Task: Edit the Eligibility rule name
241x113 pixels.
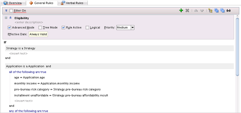Action: pyautogui.click(x=22, y=18)
